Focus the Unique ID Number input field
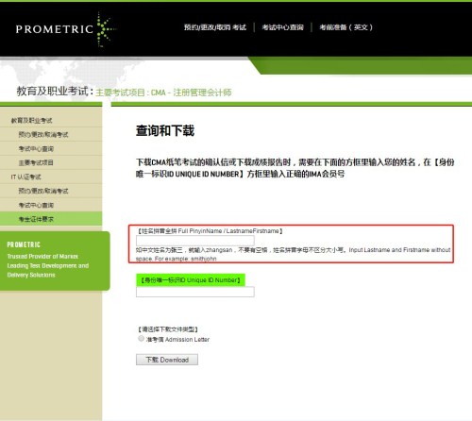472x421 pixels. click(195, 292)
